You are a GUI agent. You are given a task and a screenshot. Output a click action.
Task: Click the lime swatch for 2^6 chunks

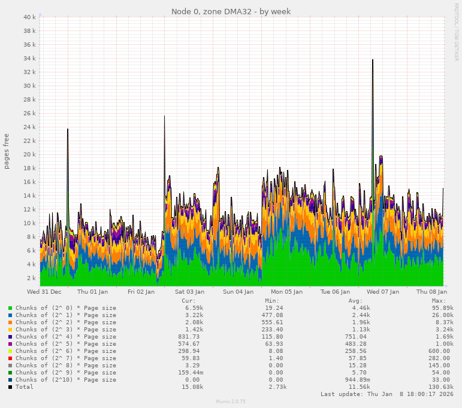click(x=10, y=351)
